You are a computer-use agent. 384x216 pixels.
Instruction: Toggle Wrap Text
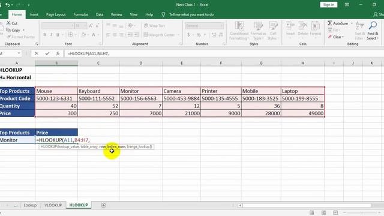coord(154,26)
